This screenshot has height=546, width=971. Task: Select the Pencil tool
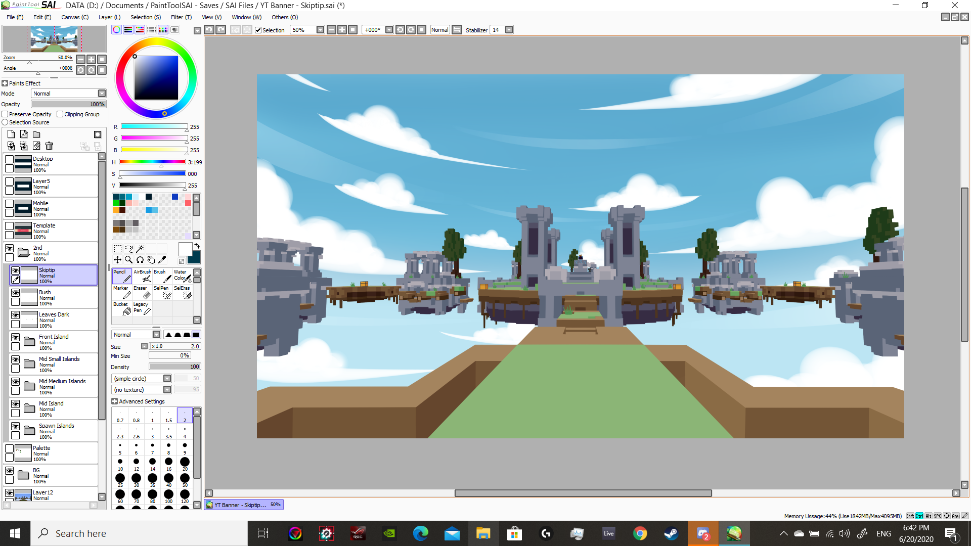pos(122,276)
